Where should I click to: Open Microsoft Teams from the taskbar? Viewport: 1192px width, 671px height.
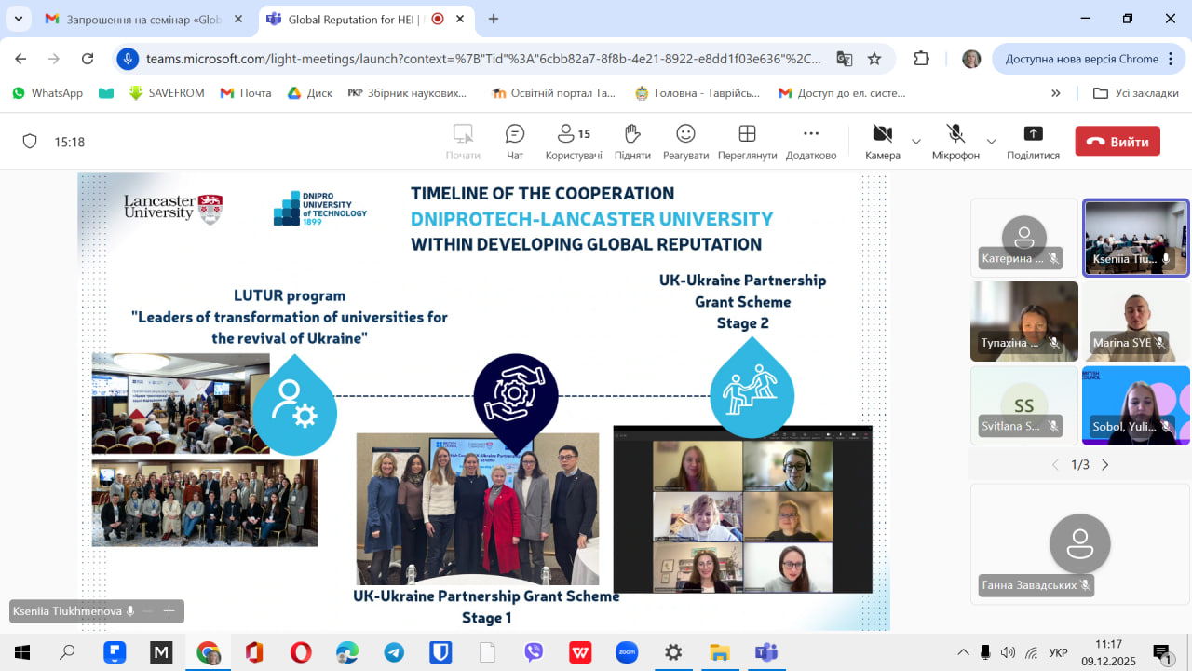point(766,652)
